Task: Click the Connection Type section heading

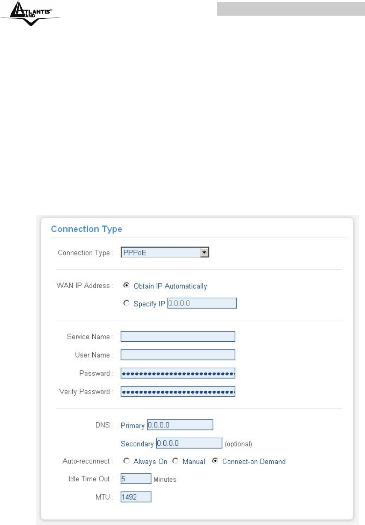Action: coord(86,229)
